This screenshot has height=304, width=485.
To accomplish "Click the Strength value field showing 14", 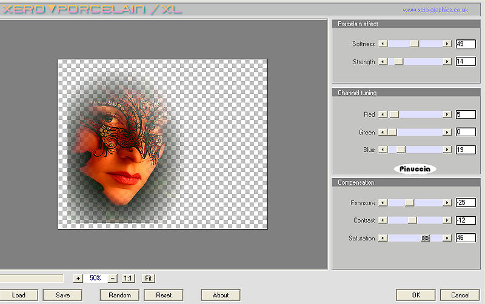I will pyautogui.click(x=466, y=62).
